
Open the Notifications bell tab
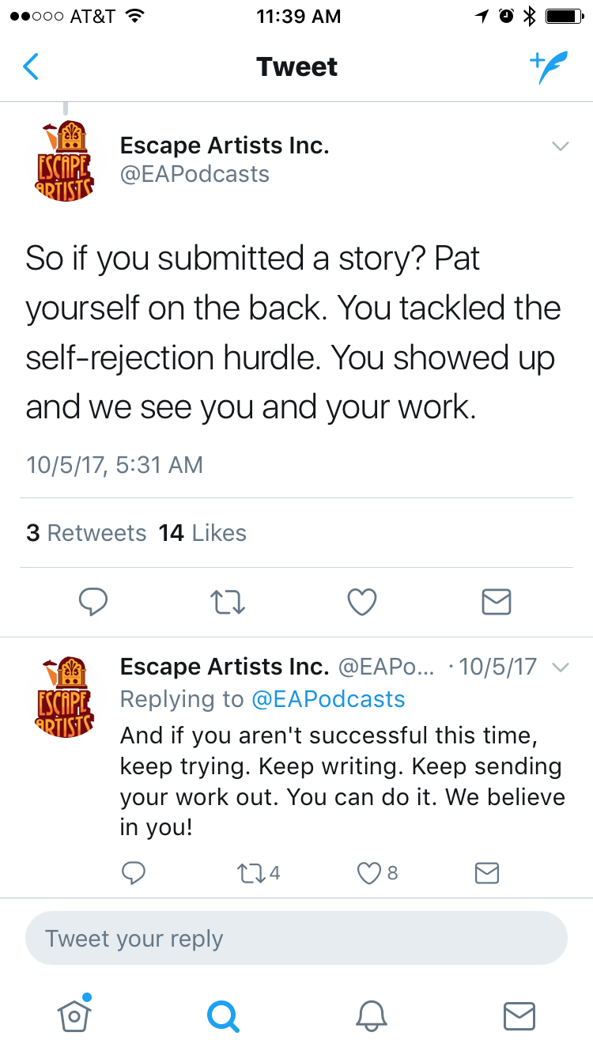click(371, 1014)
